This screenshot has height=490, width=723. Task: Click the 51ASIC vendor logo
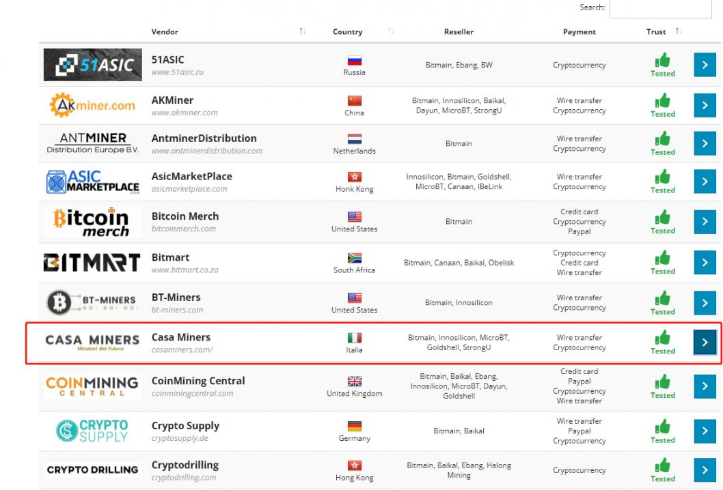click(91, 65)
